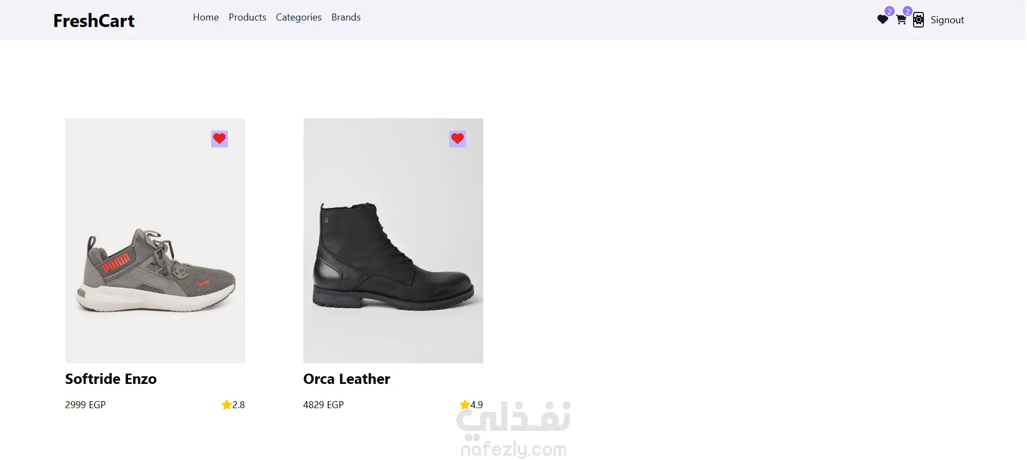Click the settings gear icon beside Signout
This screenshot has width=1027, height=460.
click(x=918, y=20)
